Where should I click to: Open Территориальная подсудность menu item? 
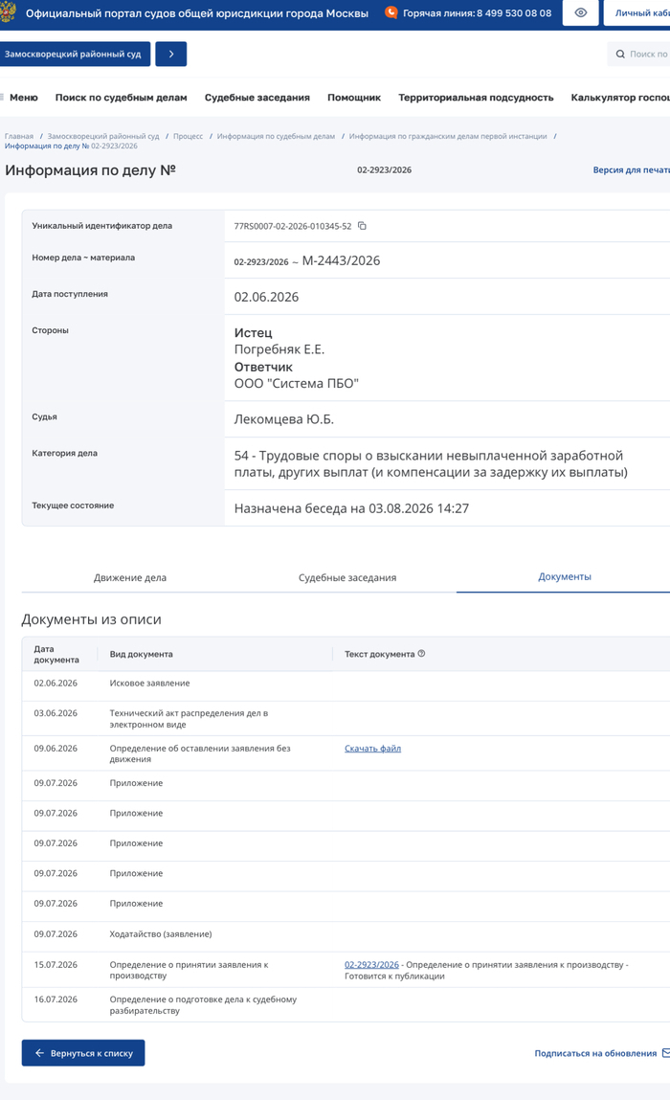pos(476,98)
